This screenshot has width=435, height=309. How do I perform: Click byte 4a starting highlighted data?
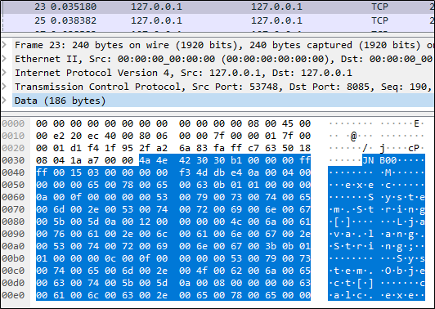(x=145, y=160)
